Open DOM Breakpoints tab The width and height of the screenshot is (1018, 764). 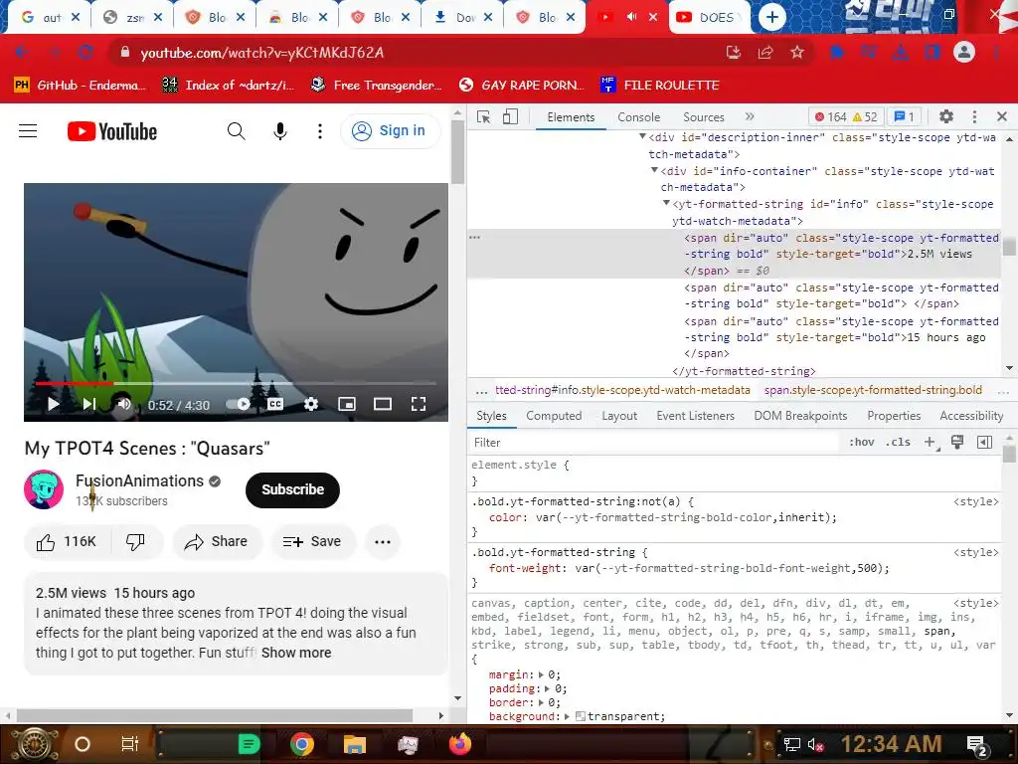[800, 416]
